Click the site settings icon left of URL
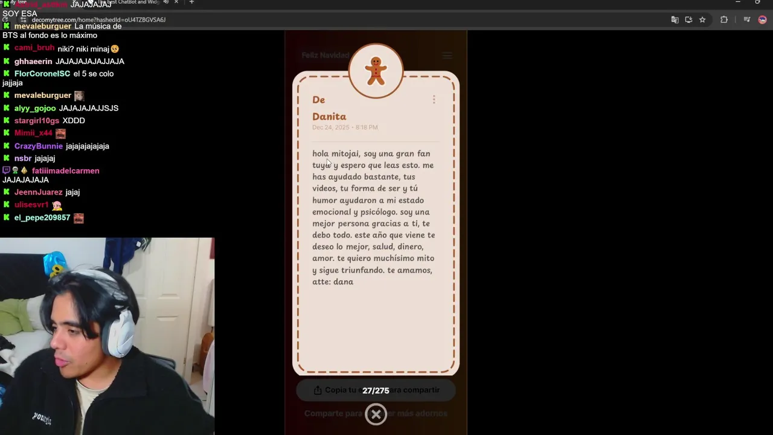Image resolution: width=773 pixels, height=435 pixels. [23, 20]
